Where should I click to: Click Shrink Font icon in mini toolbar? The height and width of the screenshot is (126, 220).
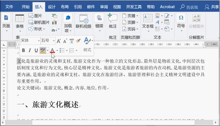coord(65,41)
